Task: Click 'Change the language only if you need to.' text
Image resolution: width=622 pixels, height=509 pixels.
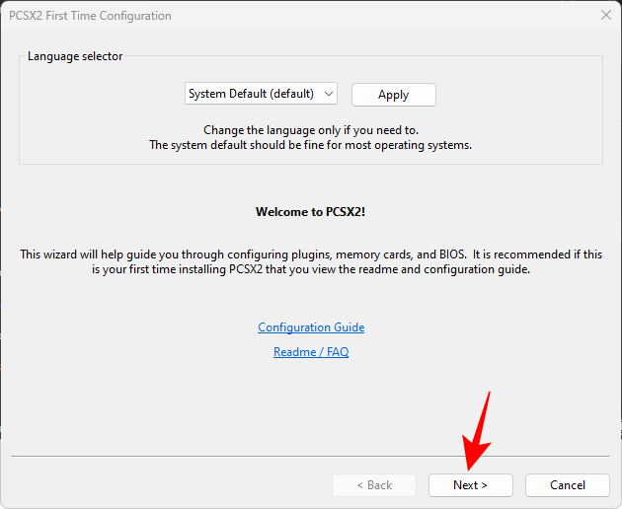Action: tap(311, 130)
